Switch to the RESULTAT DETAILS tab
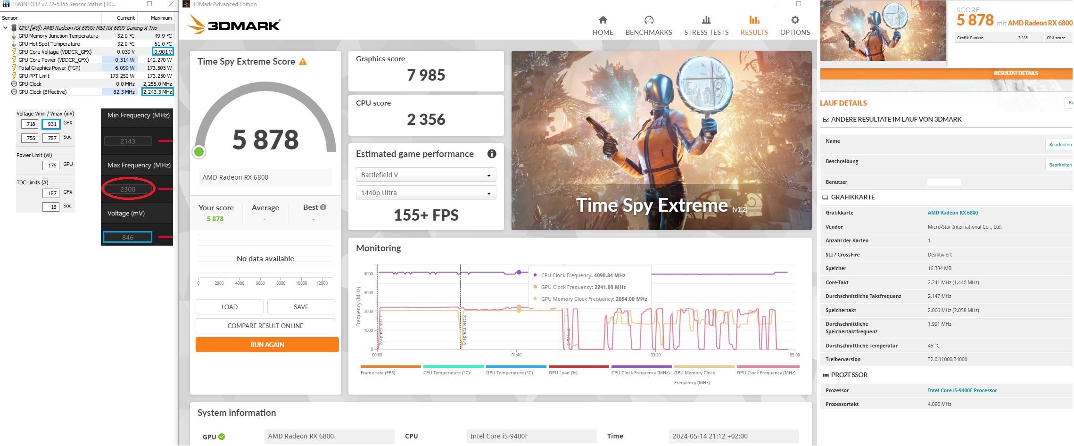The height and width of the screenshot is (446, 1074). (x=1016, y=74)
